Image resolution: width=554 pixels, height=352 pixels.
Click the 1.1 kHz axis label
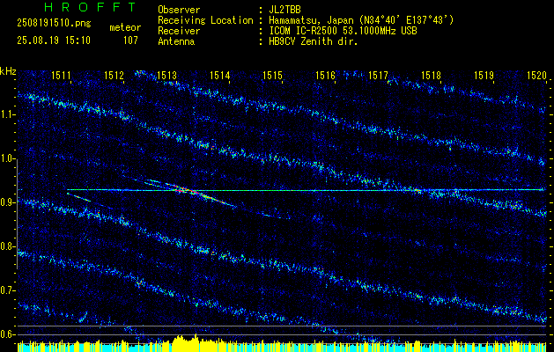point(7,114)
